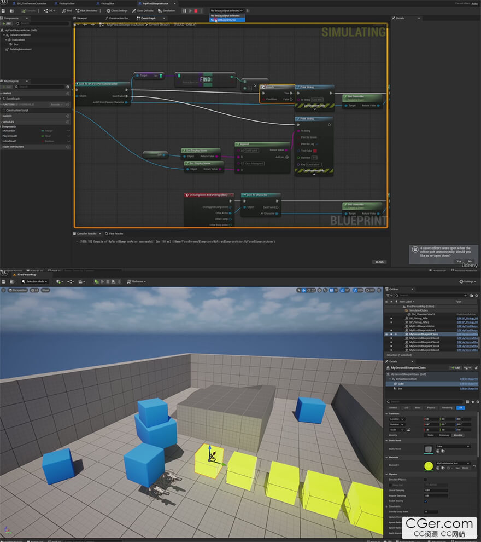Open the Perspective viewport dropdown

coord(17,290)
